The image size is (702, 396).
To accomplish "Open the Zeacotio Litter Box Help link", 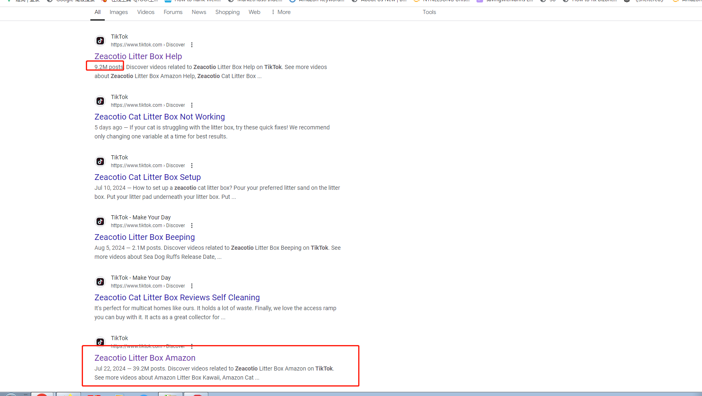I will (138, 56).
